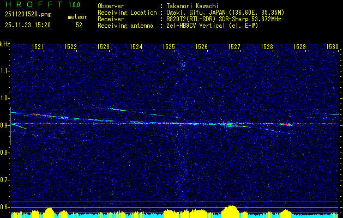Click the 1523 time marker
This screenshot has width=343, height=218.
(103, 46)
